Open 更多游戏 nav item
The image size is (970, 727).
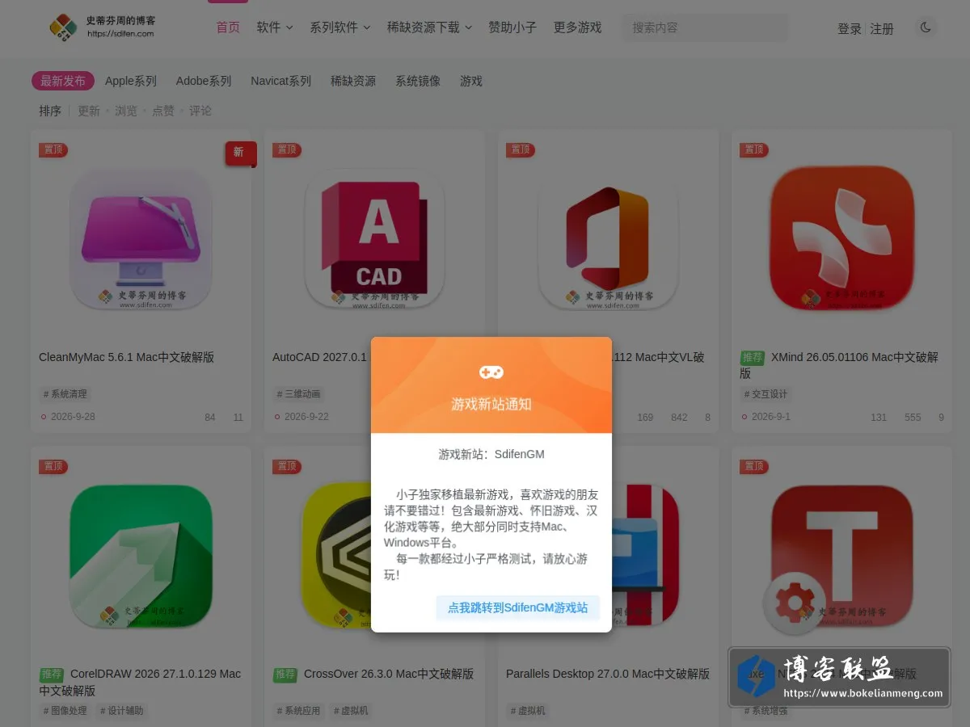coord(577,27)
